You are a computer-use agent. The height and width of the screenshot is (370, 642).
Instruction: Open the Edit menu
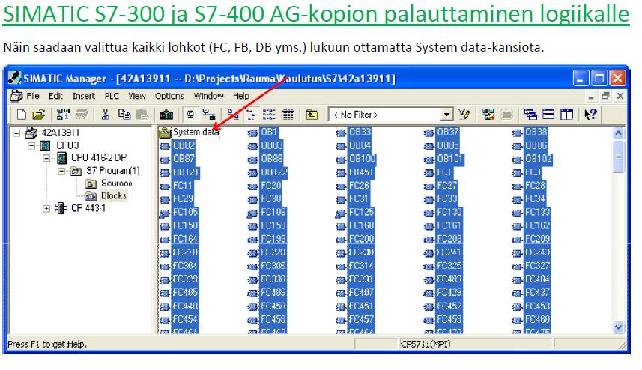click(x=55, y=96)
